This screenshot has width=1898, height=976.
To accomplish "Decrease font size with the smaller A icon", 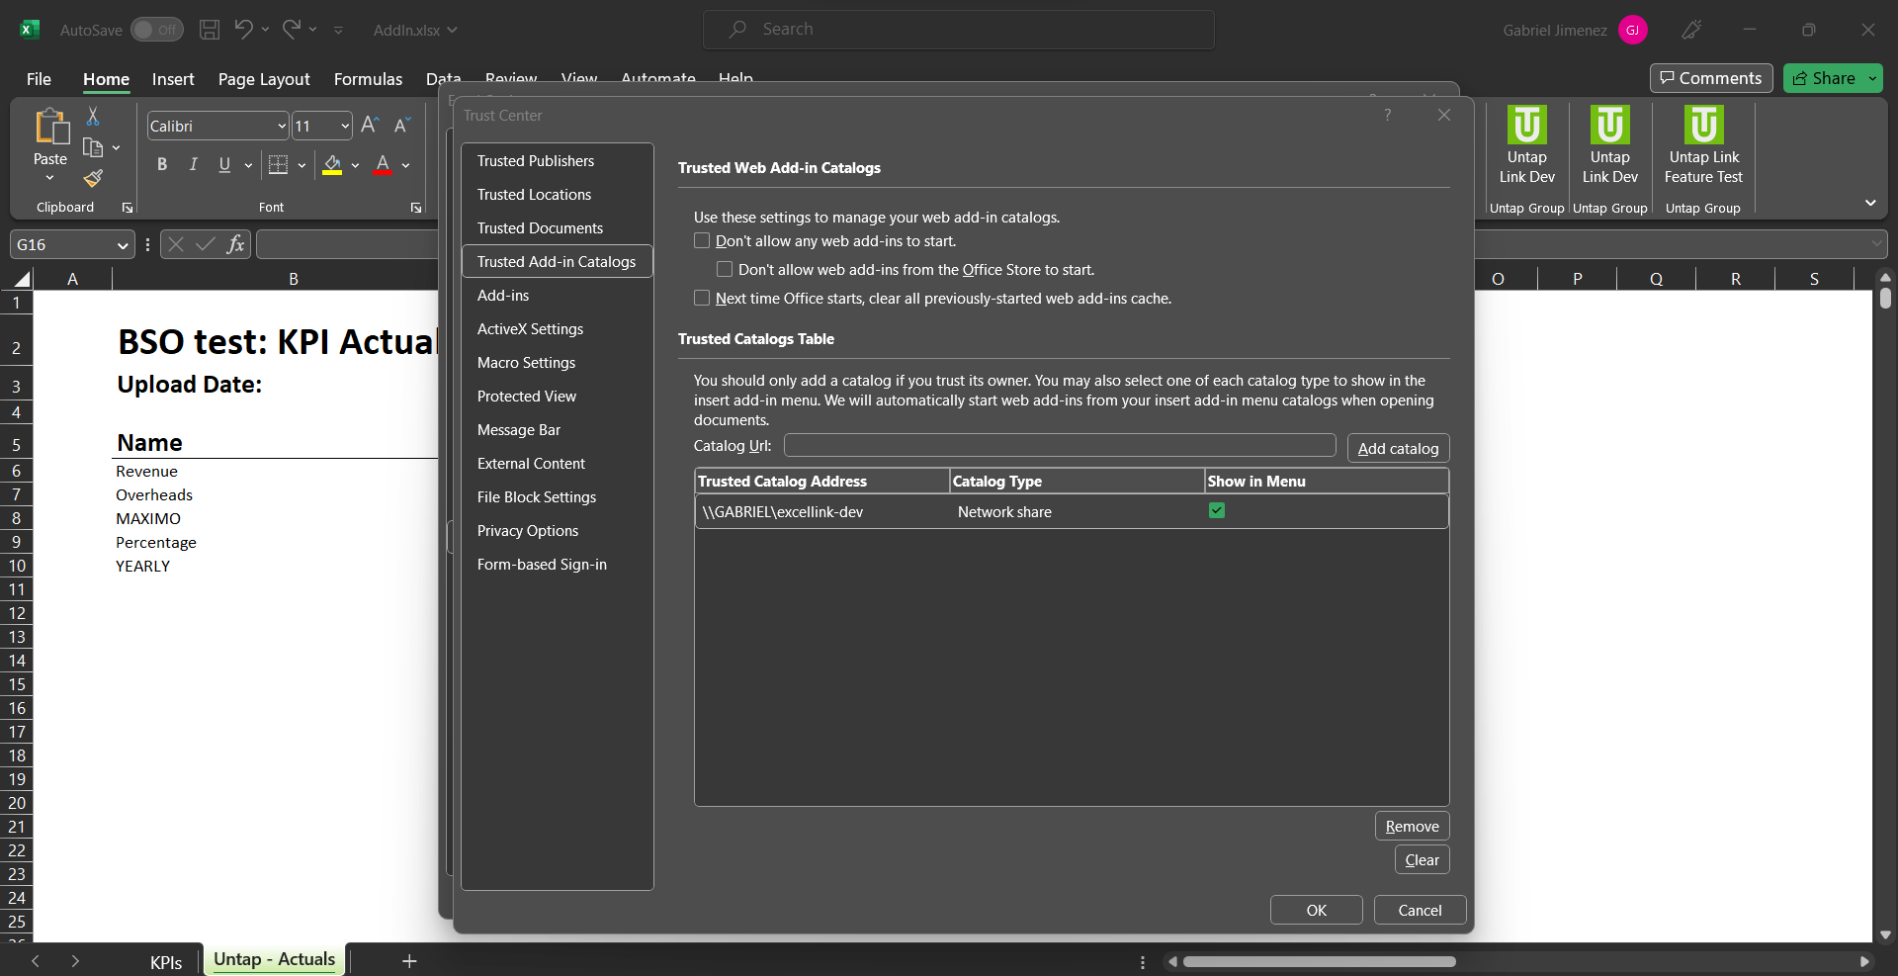I will 401,126.
